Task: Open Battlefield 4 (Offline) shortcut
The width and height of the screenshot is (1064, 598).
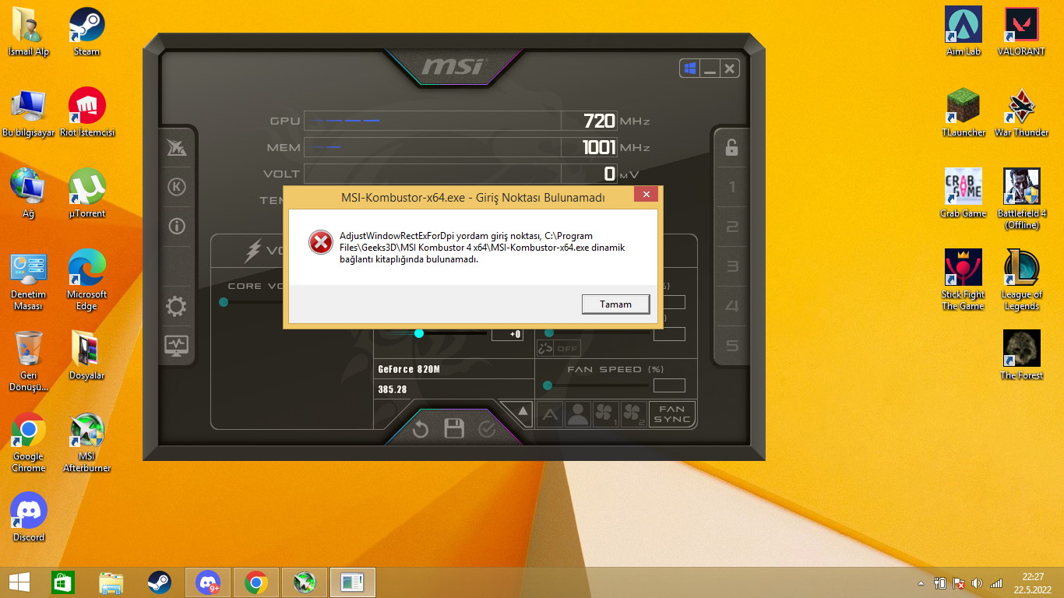Action: click(x=1021, y=199)
